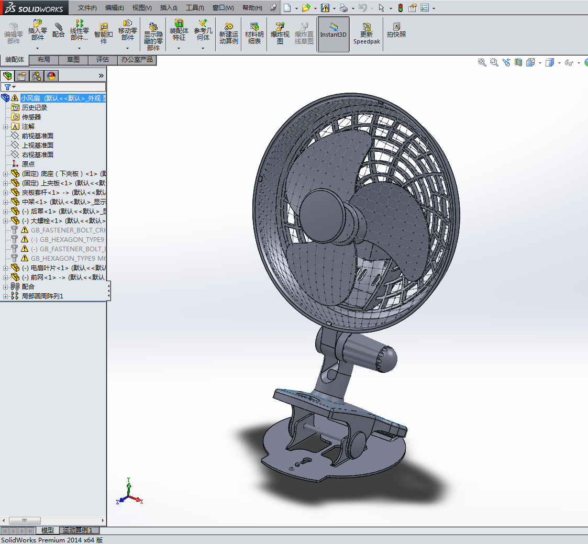Open the DisplayManager color ball tab
This screenshot has width=588, height=544.
51,76
